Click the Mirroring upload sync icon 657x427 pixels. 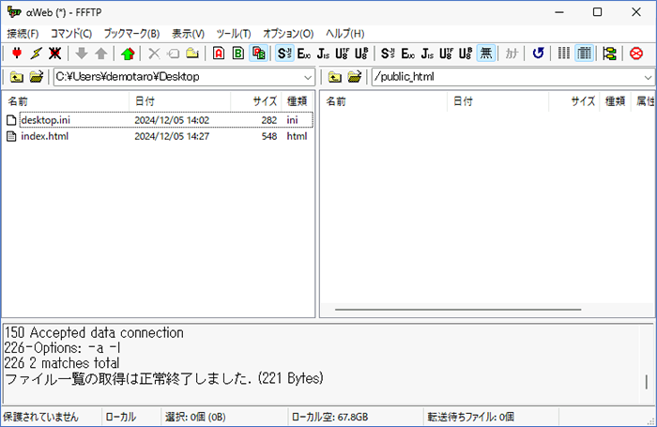(x=609, y=53)
